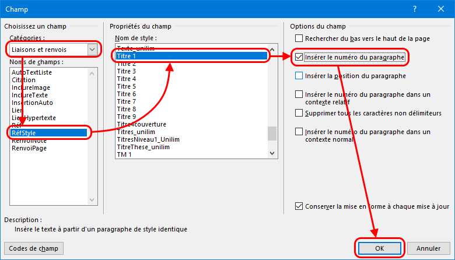Screen dimensions: 455x260
Task: Select AutoTextListe field name
Action: point(31,72)
